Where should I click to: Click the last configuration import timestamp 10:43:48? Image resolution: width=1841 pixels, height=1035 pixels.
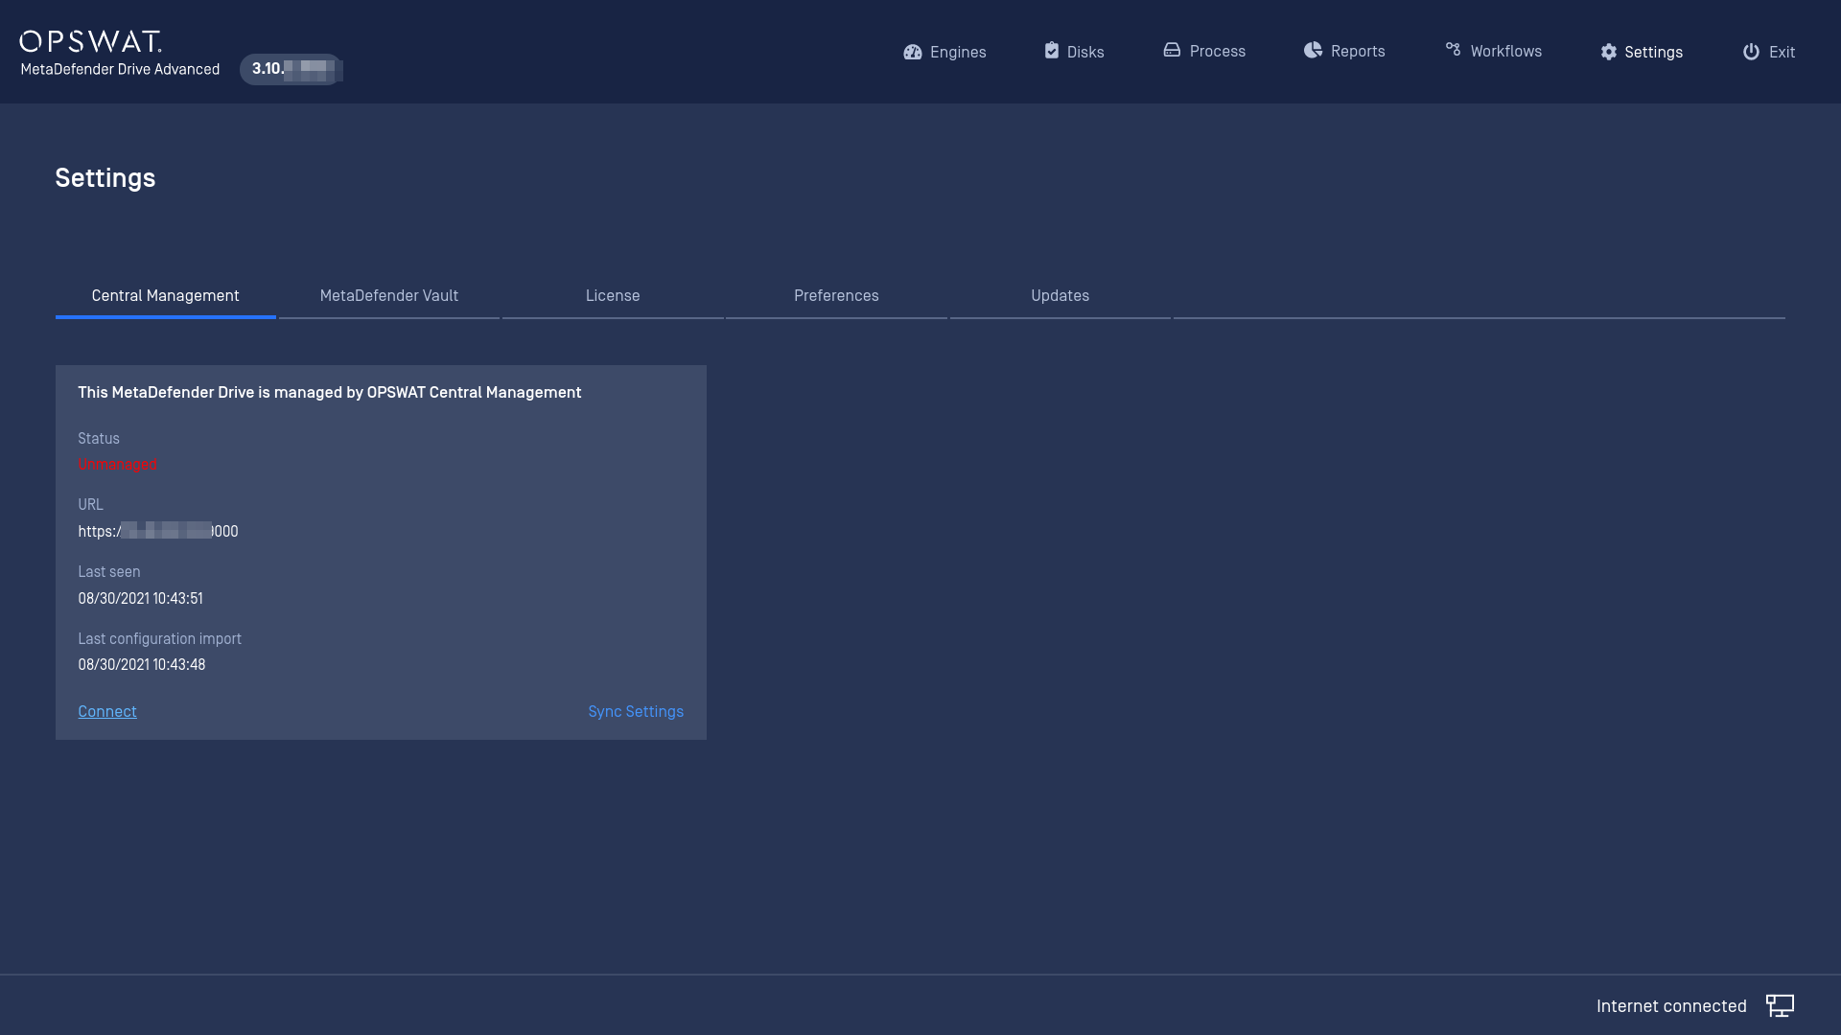[142, 664]
